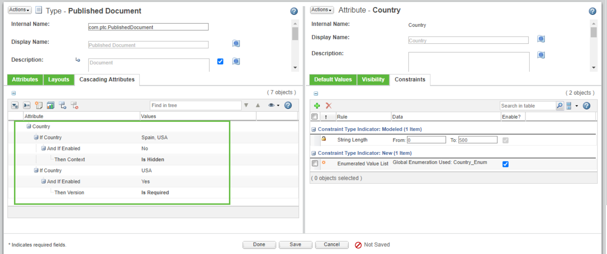Toggle Enable checkbox for Enumerated Value List
607x254 pixels.
point(506,164)
